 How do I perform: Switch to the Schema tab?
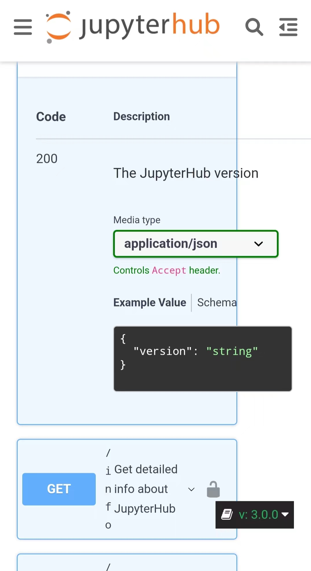click(217, 302)
